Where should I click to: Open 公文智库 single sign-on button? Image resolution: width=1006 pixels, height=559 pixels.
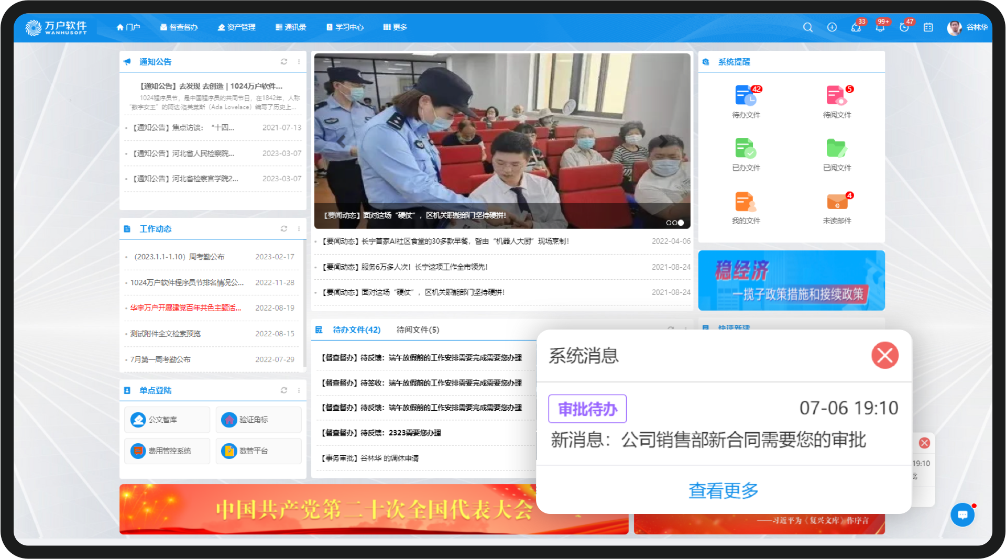[x=167, y=420]
